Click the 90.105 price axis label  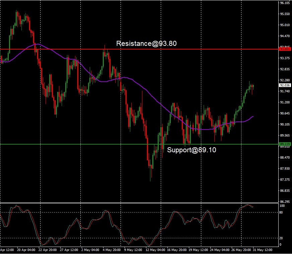point(285,124)
